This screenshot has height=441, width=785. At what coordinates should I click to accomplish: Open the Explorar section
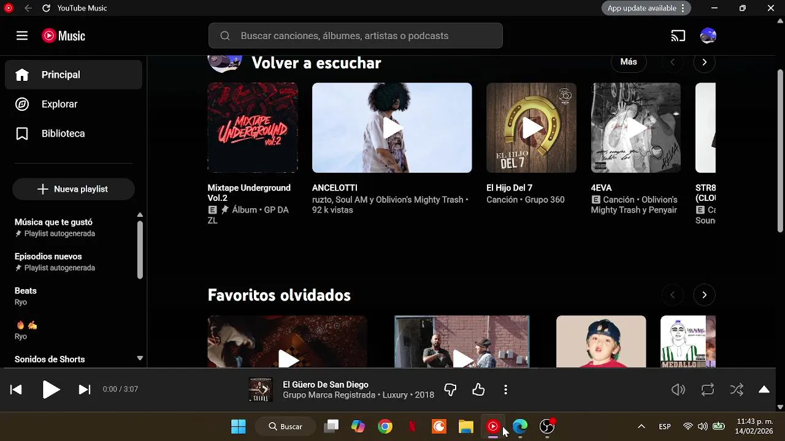tap(74, 104)
